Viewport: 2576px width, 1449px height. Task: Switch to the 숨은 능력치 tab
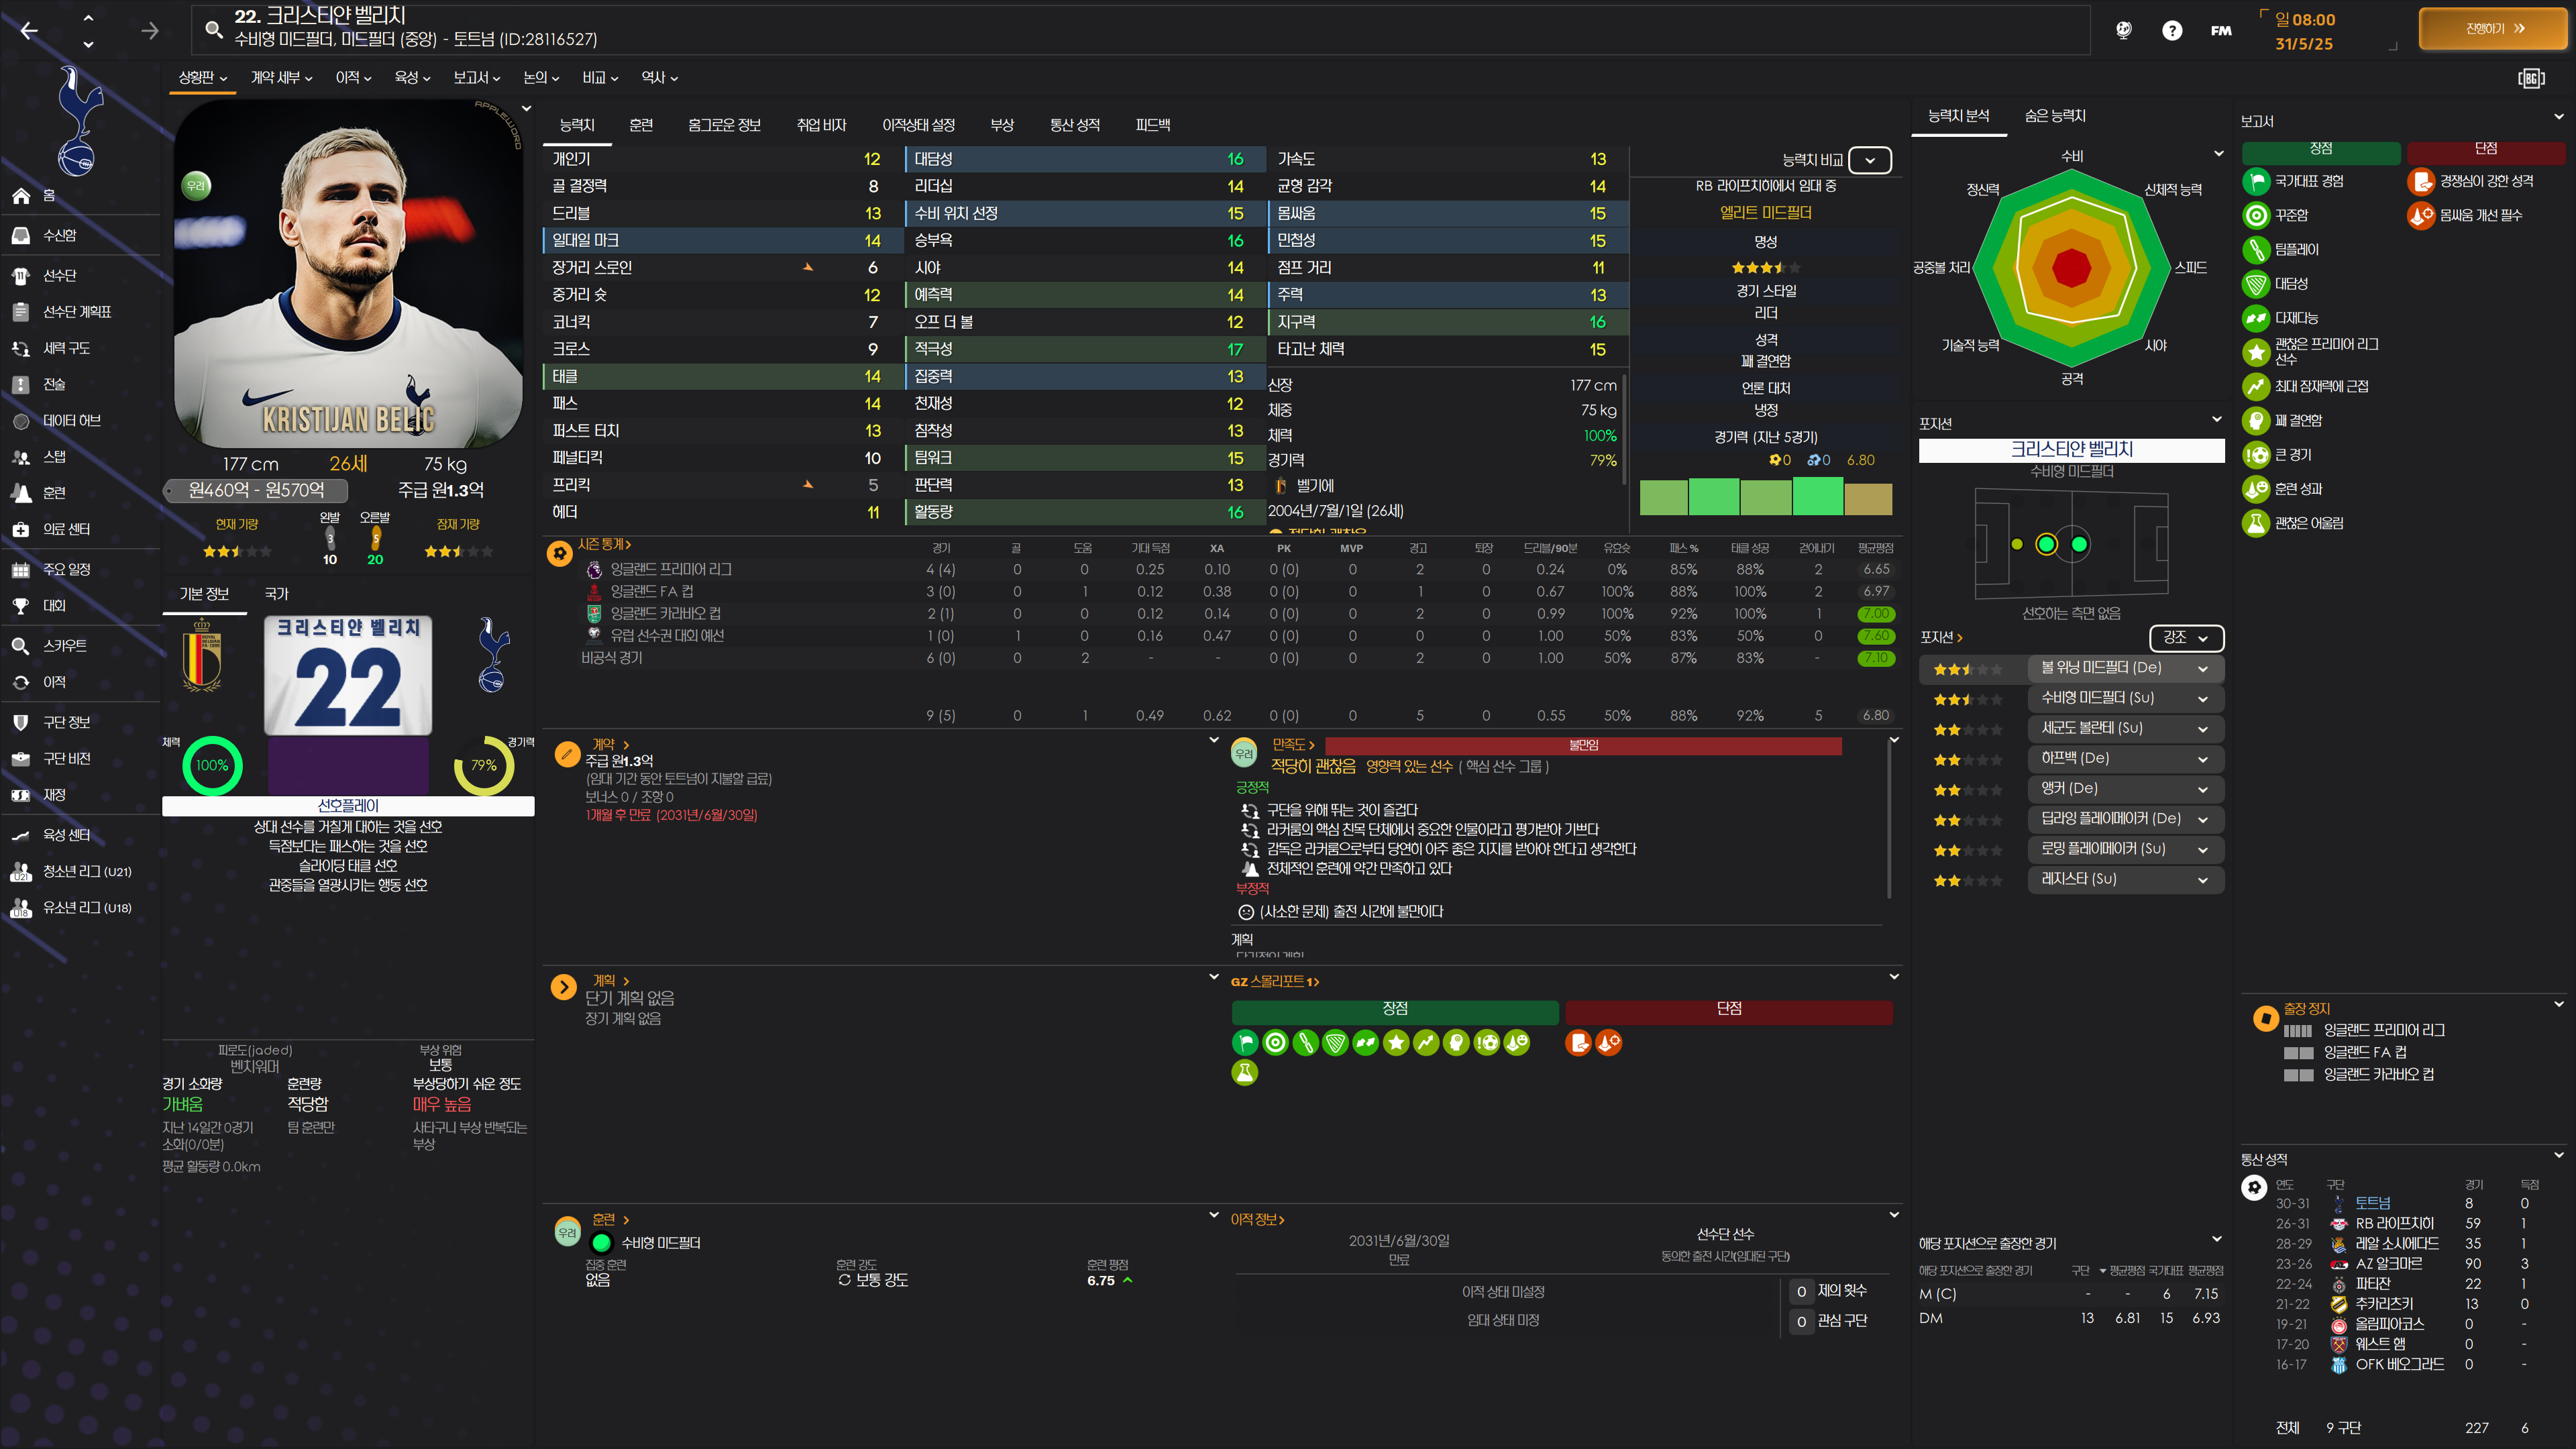pos(2055,116)
